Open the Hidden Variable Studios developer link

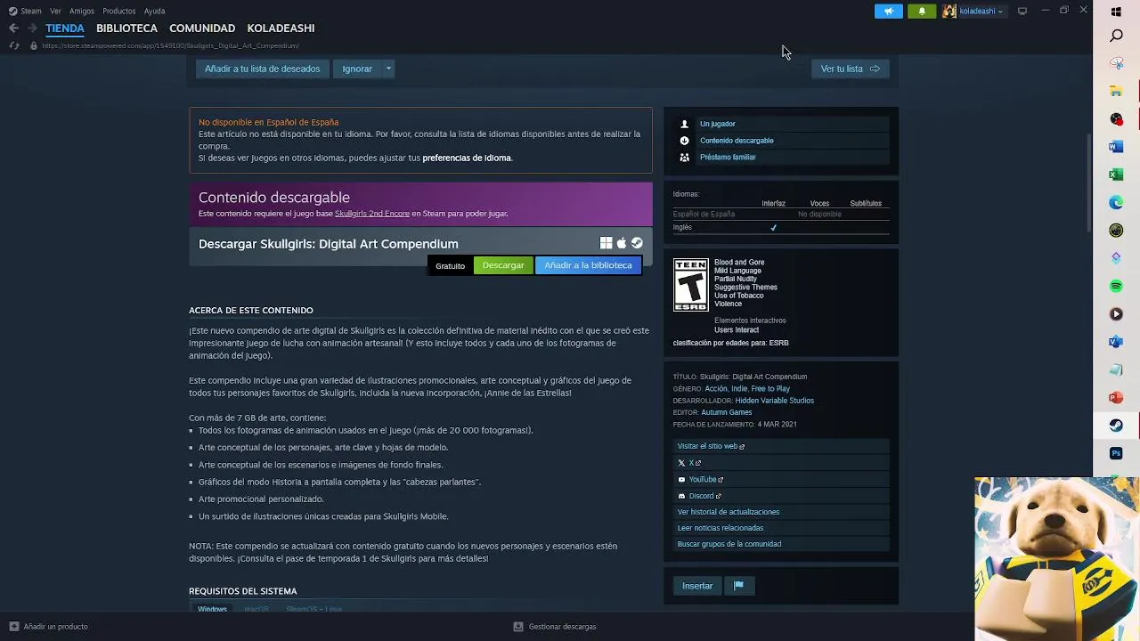point(774,401)
